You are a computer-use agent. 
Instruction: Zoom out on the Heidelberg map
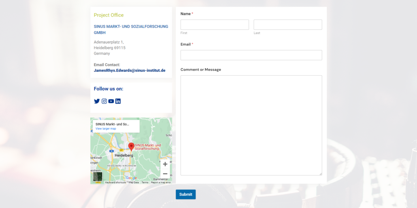pyautogui.click(x=165, y=174)
